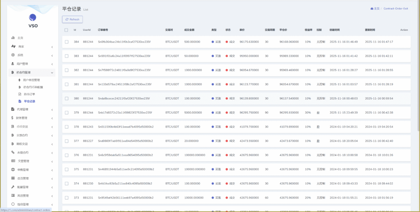The width and height of the screenshot is (420, 212).
Task: Click the VSO logo in sidebar
Action: pos(32,18)
